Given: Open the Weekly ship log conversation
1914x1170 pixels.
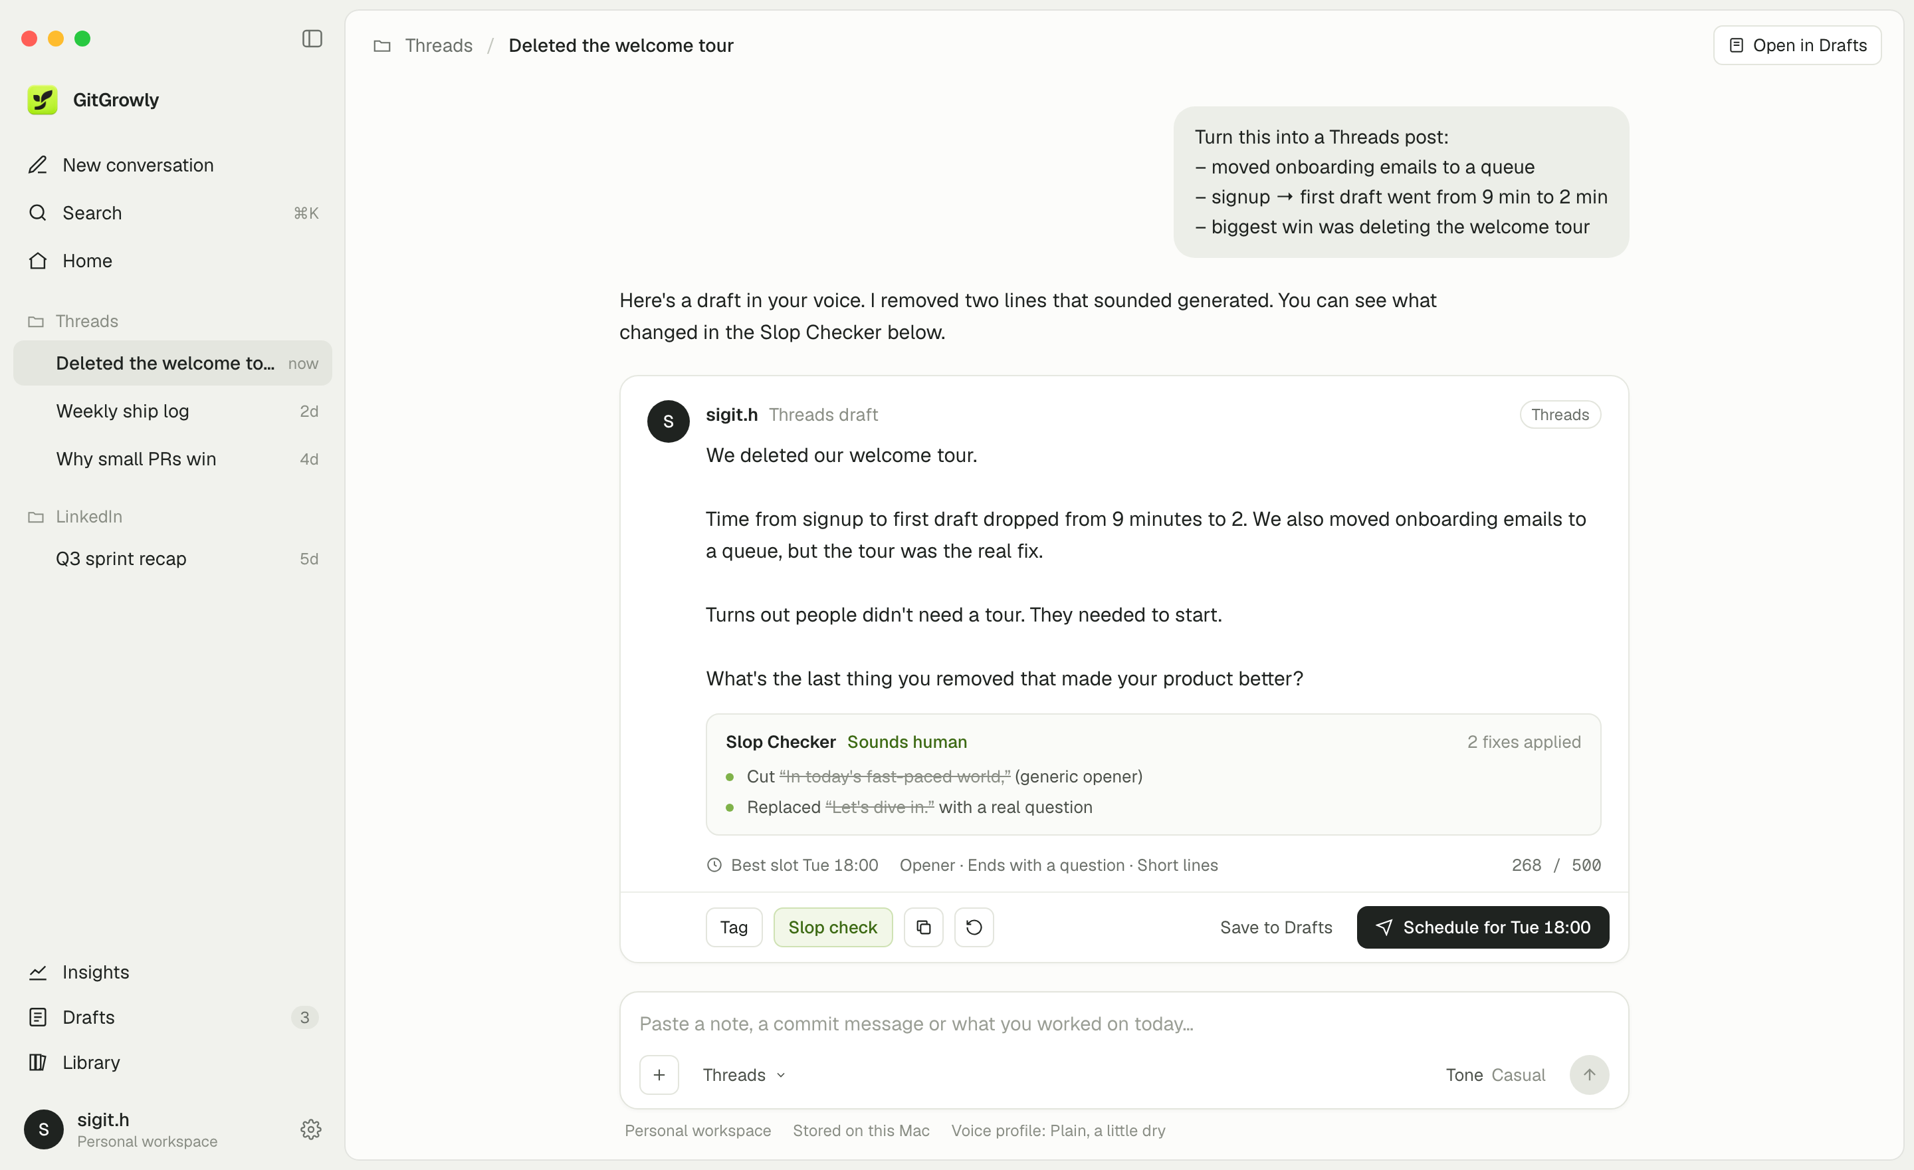Looking at the screenshot, I should [172, 411].
